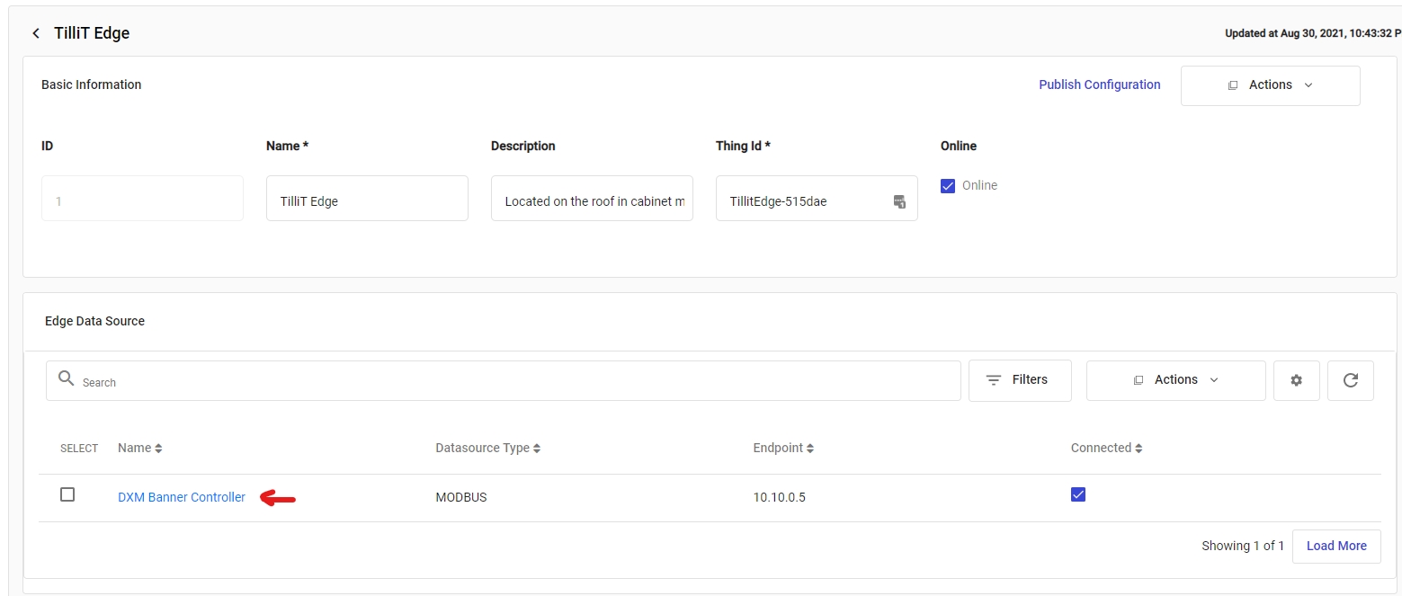Refresh the Edge Data Source table

click(x=1350, y=380)
